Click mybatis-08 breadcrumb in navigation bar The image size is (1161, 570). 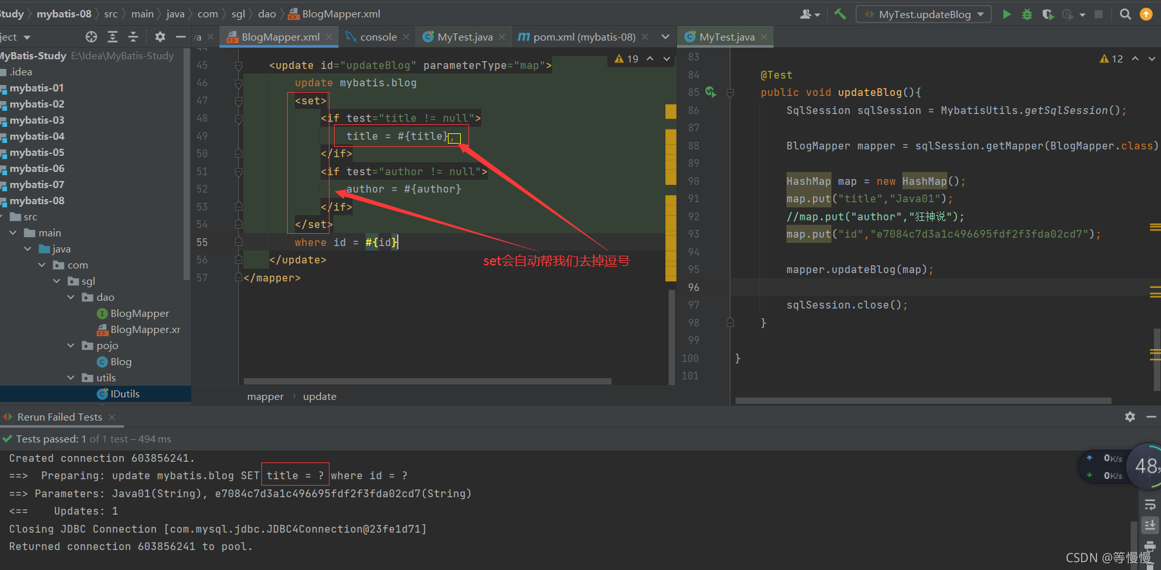pos(64,14)
